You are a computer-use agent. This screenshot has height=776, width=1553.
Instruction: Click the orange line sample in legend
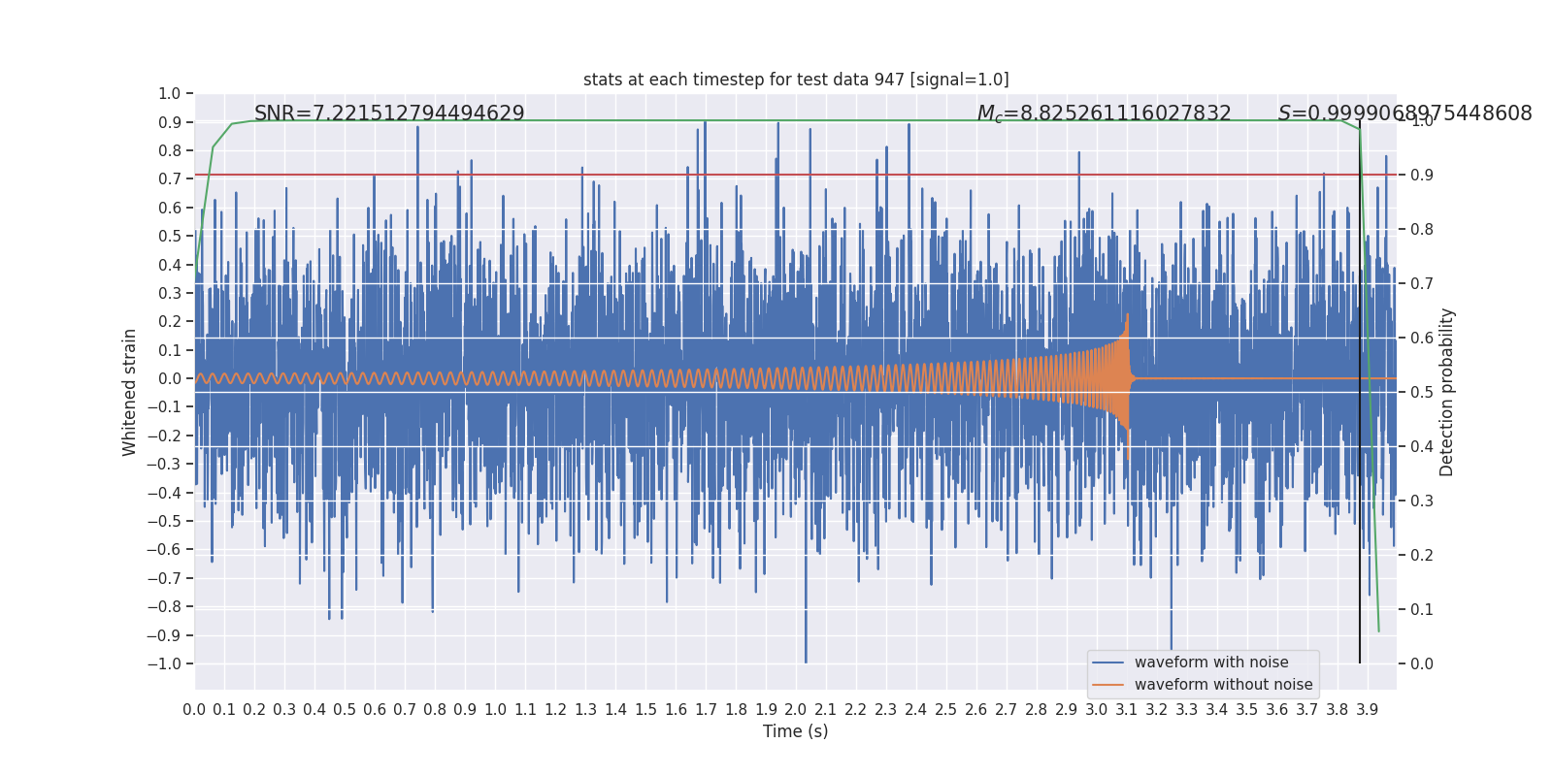(x=1108, y=685)
